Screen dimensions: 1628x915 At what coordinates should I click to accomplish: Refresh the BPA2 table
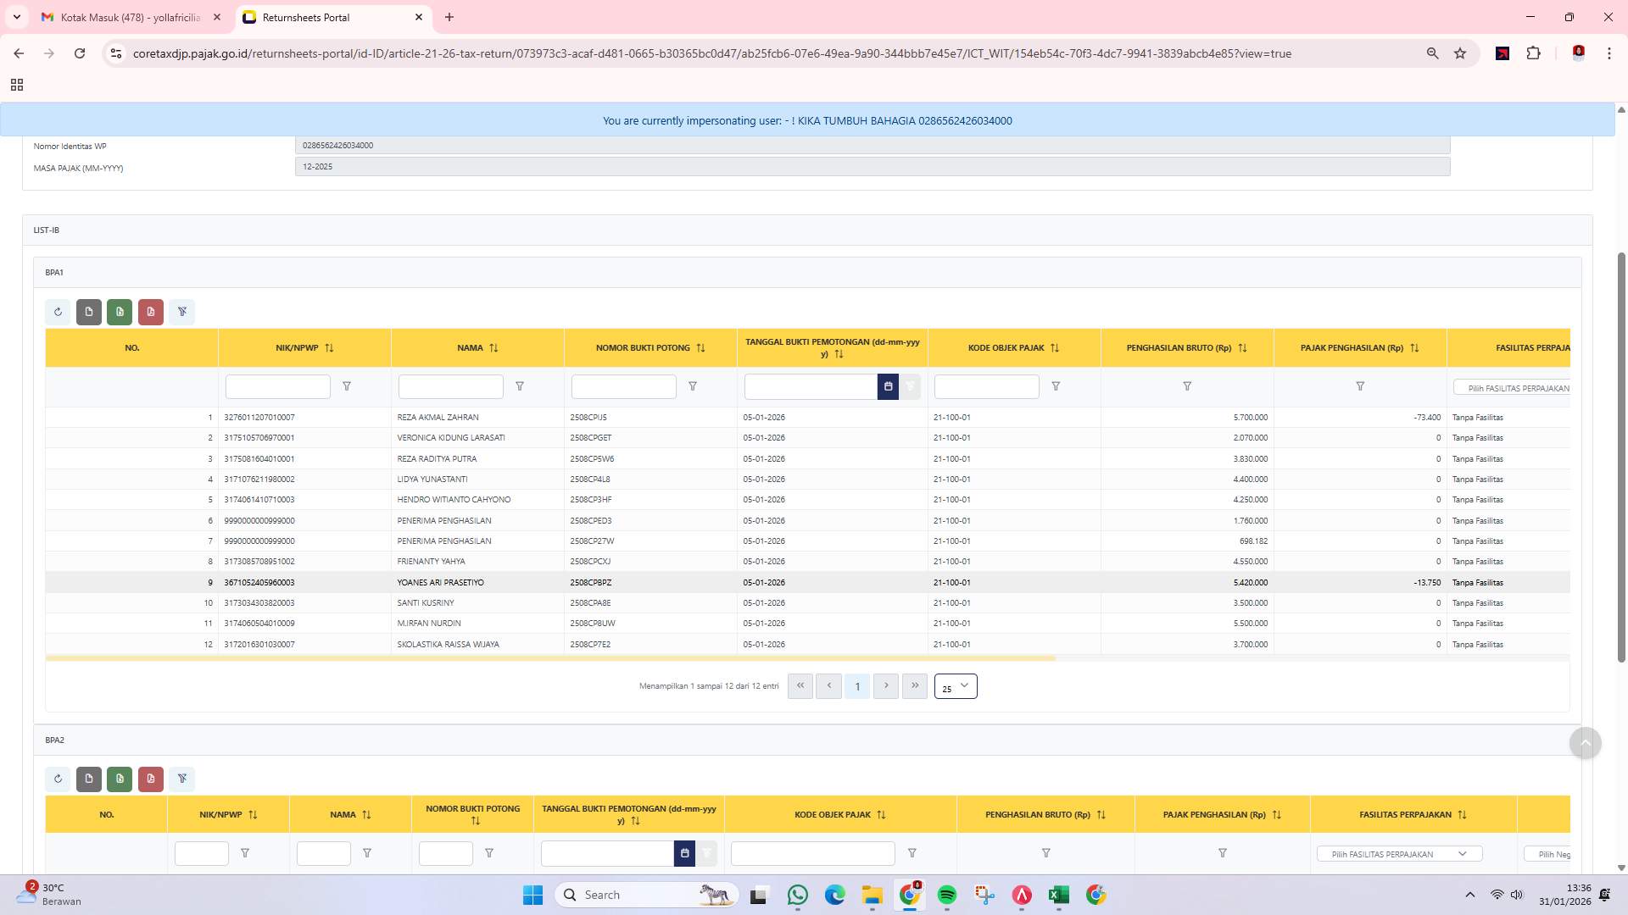[x=58, y=779]
